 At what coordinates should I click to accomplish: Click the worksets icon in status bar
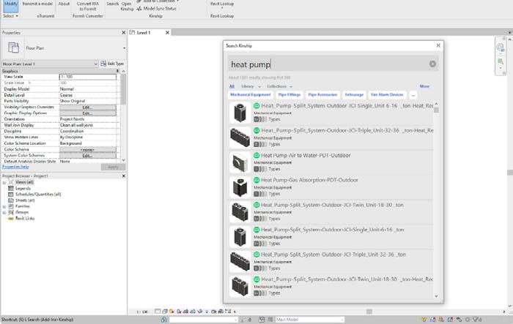click(x=163, y=320)
